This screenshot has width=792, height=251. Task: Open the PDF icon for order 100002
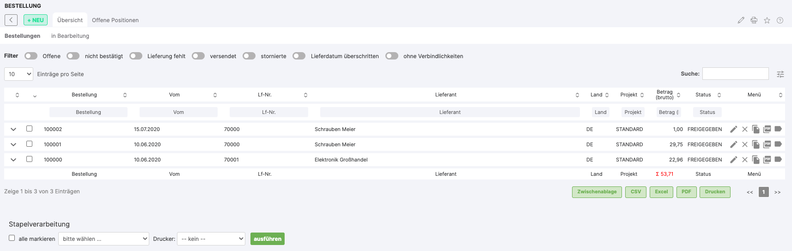click(767, 129)
